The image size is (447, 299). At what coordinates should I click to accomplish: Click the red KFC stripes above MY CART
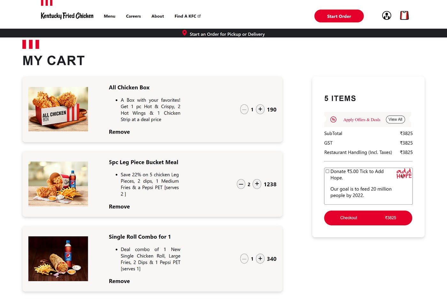tap(31, 44)
